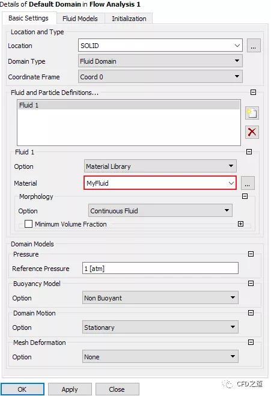Collapse the Morphology section

click(245, 196)
